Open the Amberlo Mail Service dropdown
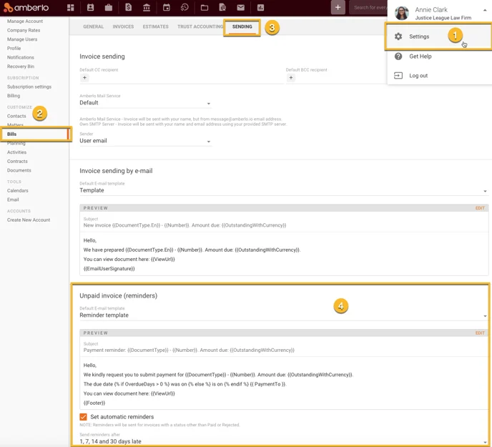492x447 pixels. pos(145,103)
